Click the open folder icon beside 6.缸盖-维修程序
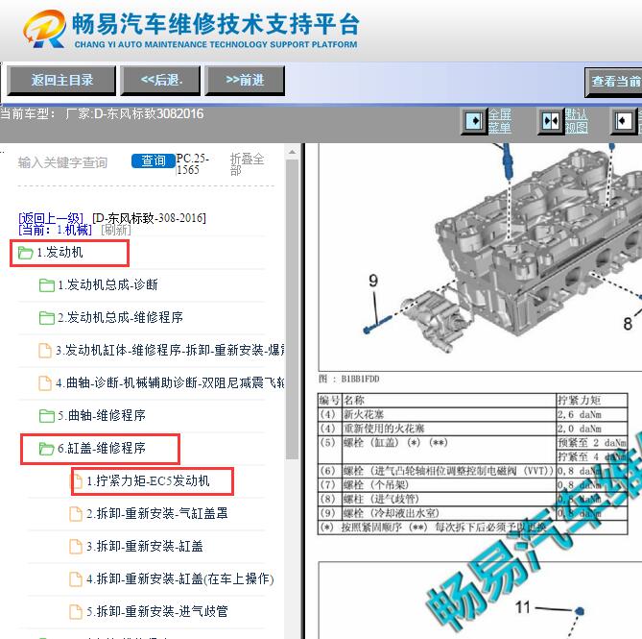This screenshot has width=642, height=639. point(47,449)
